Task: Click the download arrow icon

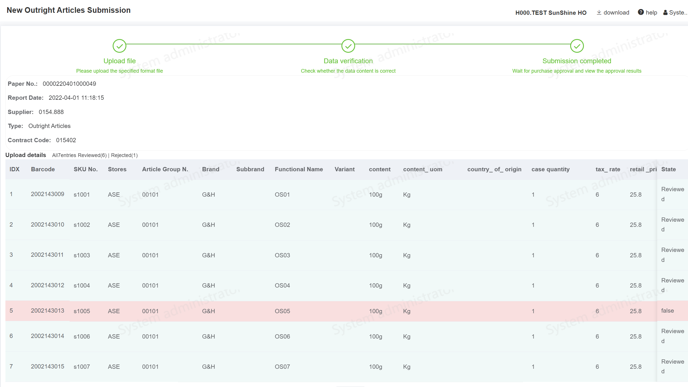Action: [x=599, y=13]
